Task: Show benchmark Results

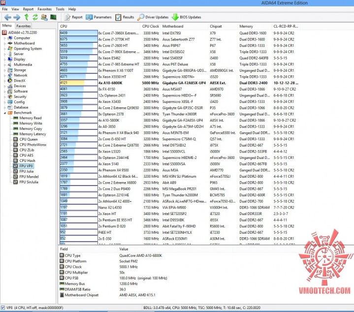Action: [125, 17]
